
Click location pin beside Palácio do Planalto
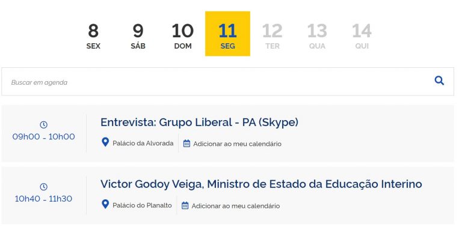point(105,204)
